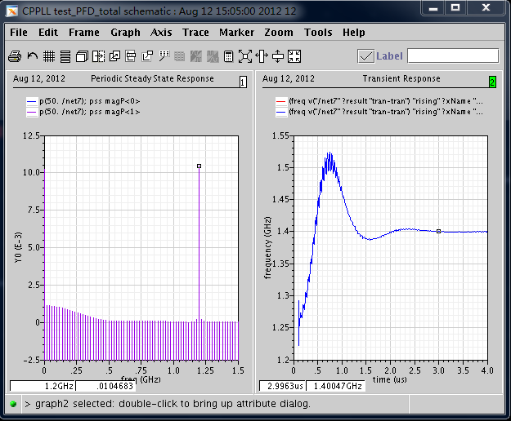This screenshot has height=421, width=511.
Task: Open the Edit menu
Action: tap(48, 33)
